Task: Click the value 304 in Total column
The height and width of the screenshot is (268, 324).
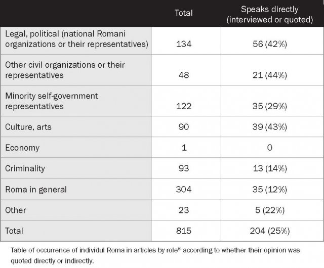Action: point(184,190)
